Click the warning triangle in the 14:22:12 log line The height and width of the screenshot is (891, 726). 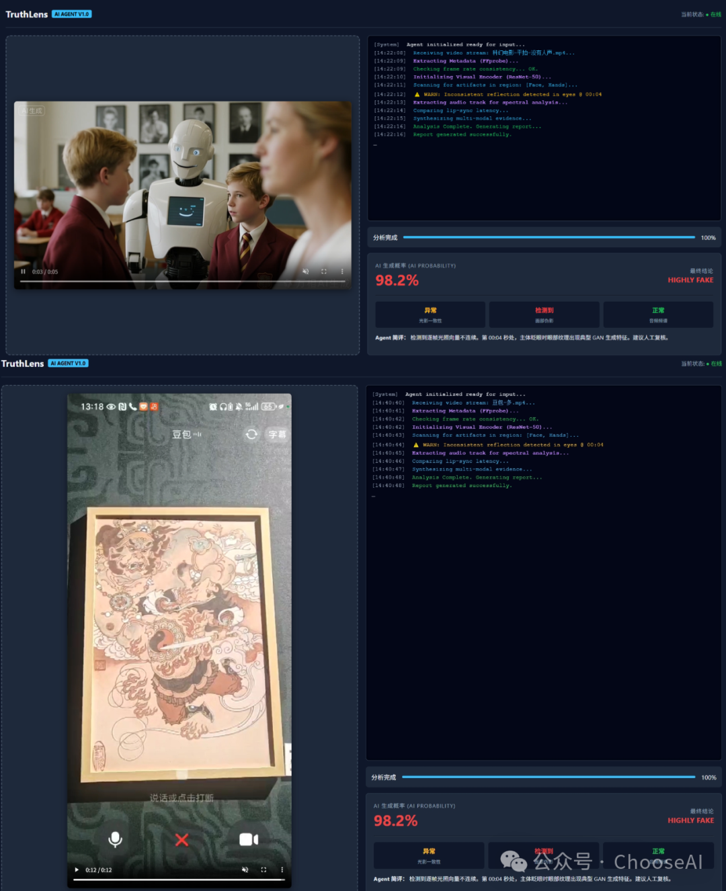(x=417, y=94)
